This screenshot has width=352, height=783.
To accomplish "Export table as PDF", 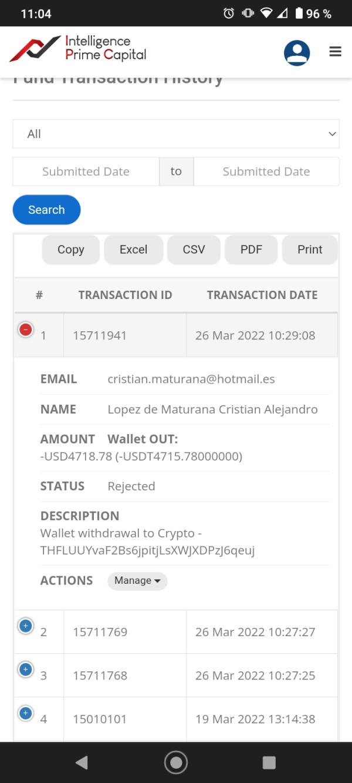I will 251,250.
